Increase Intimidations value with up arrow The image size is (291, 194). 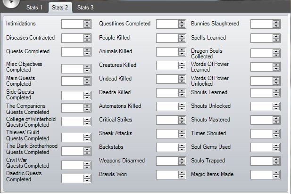(87, 22)
